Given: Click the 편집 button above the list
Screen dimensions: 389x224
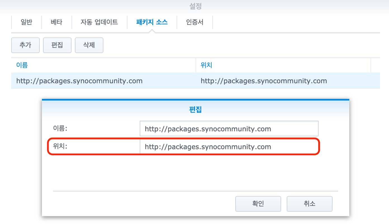Looking at the screenshot, I should coord(57,45).
